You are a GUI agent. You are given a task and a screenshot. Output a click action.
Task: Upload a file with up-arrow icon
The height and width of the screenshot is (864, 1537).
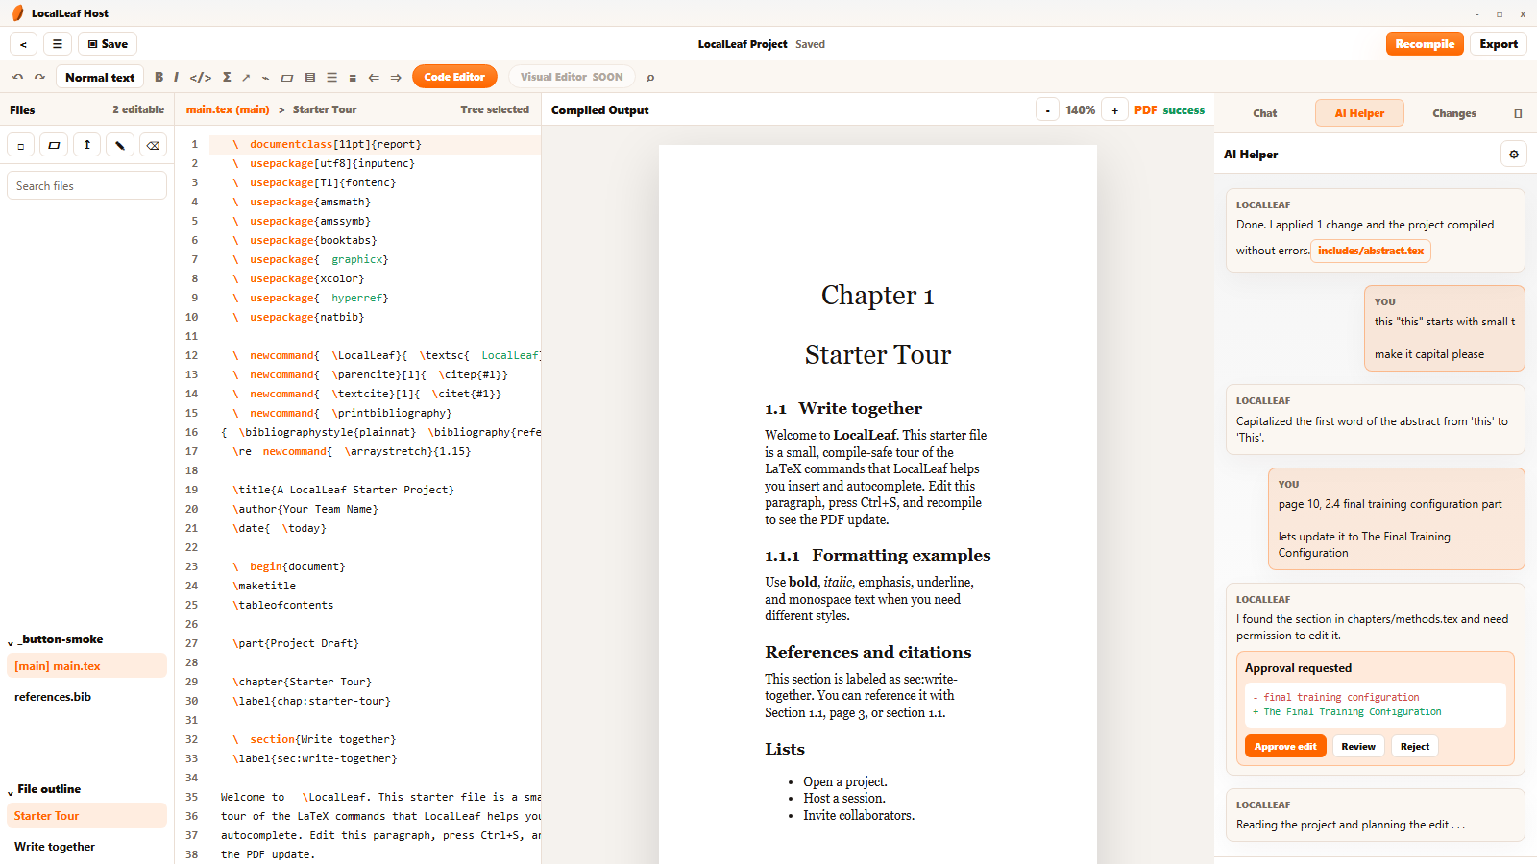point(86,145)
